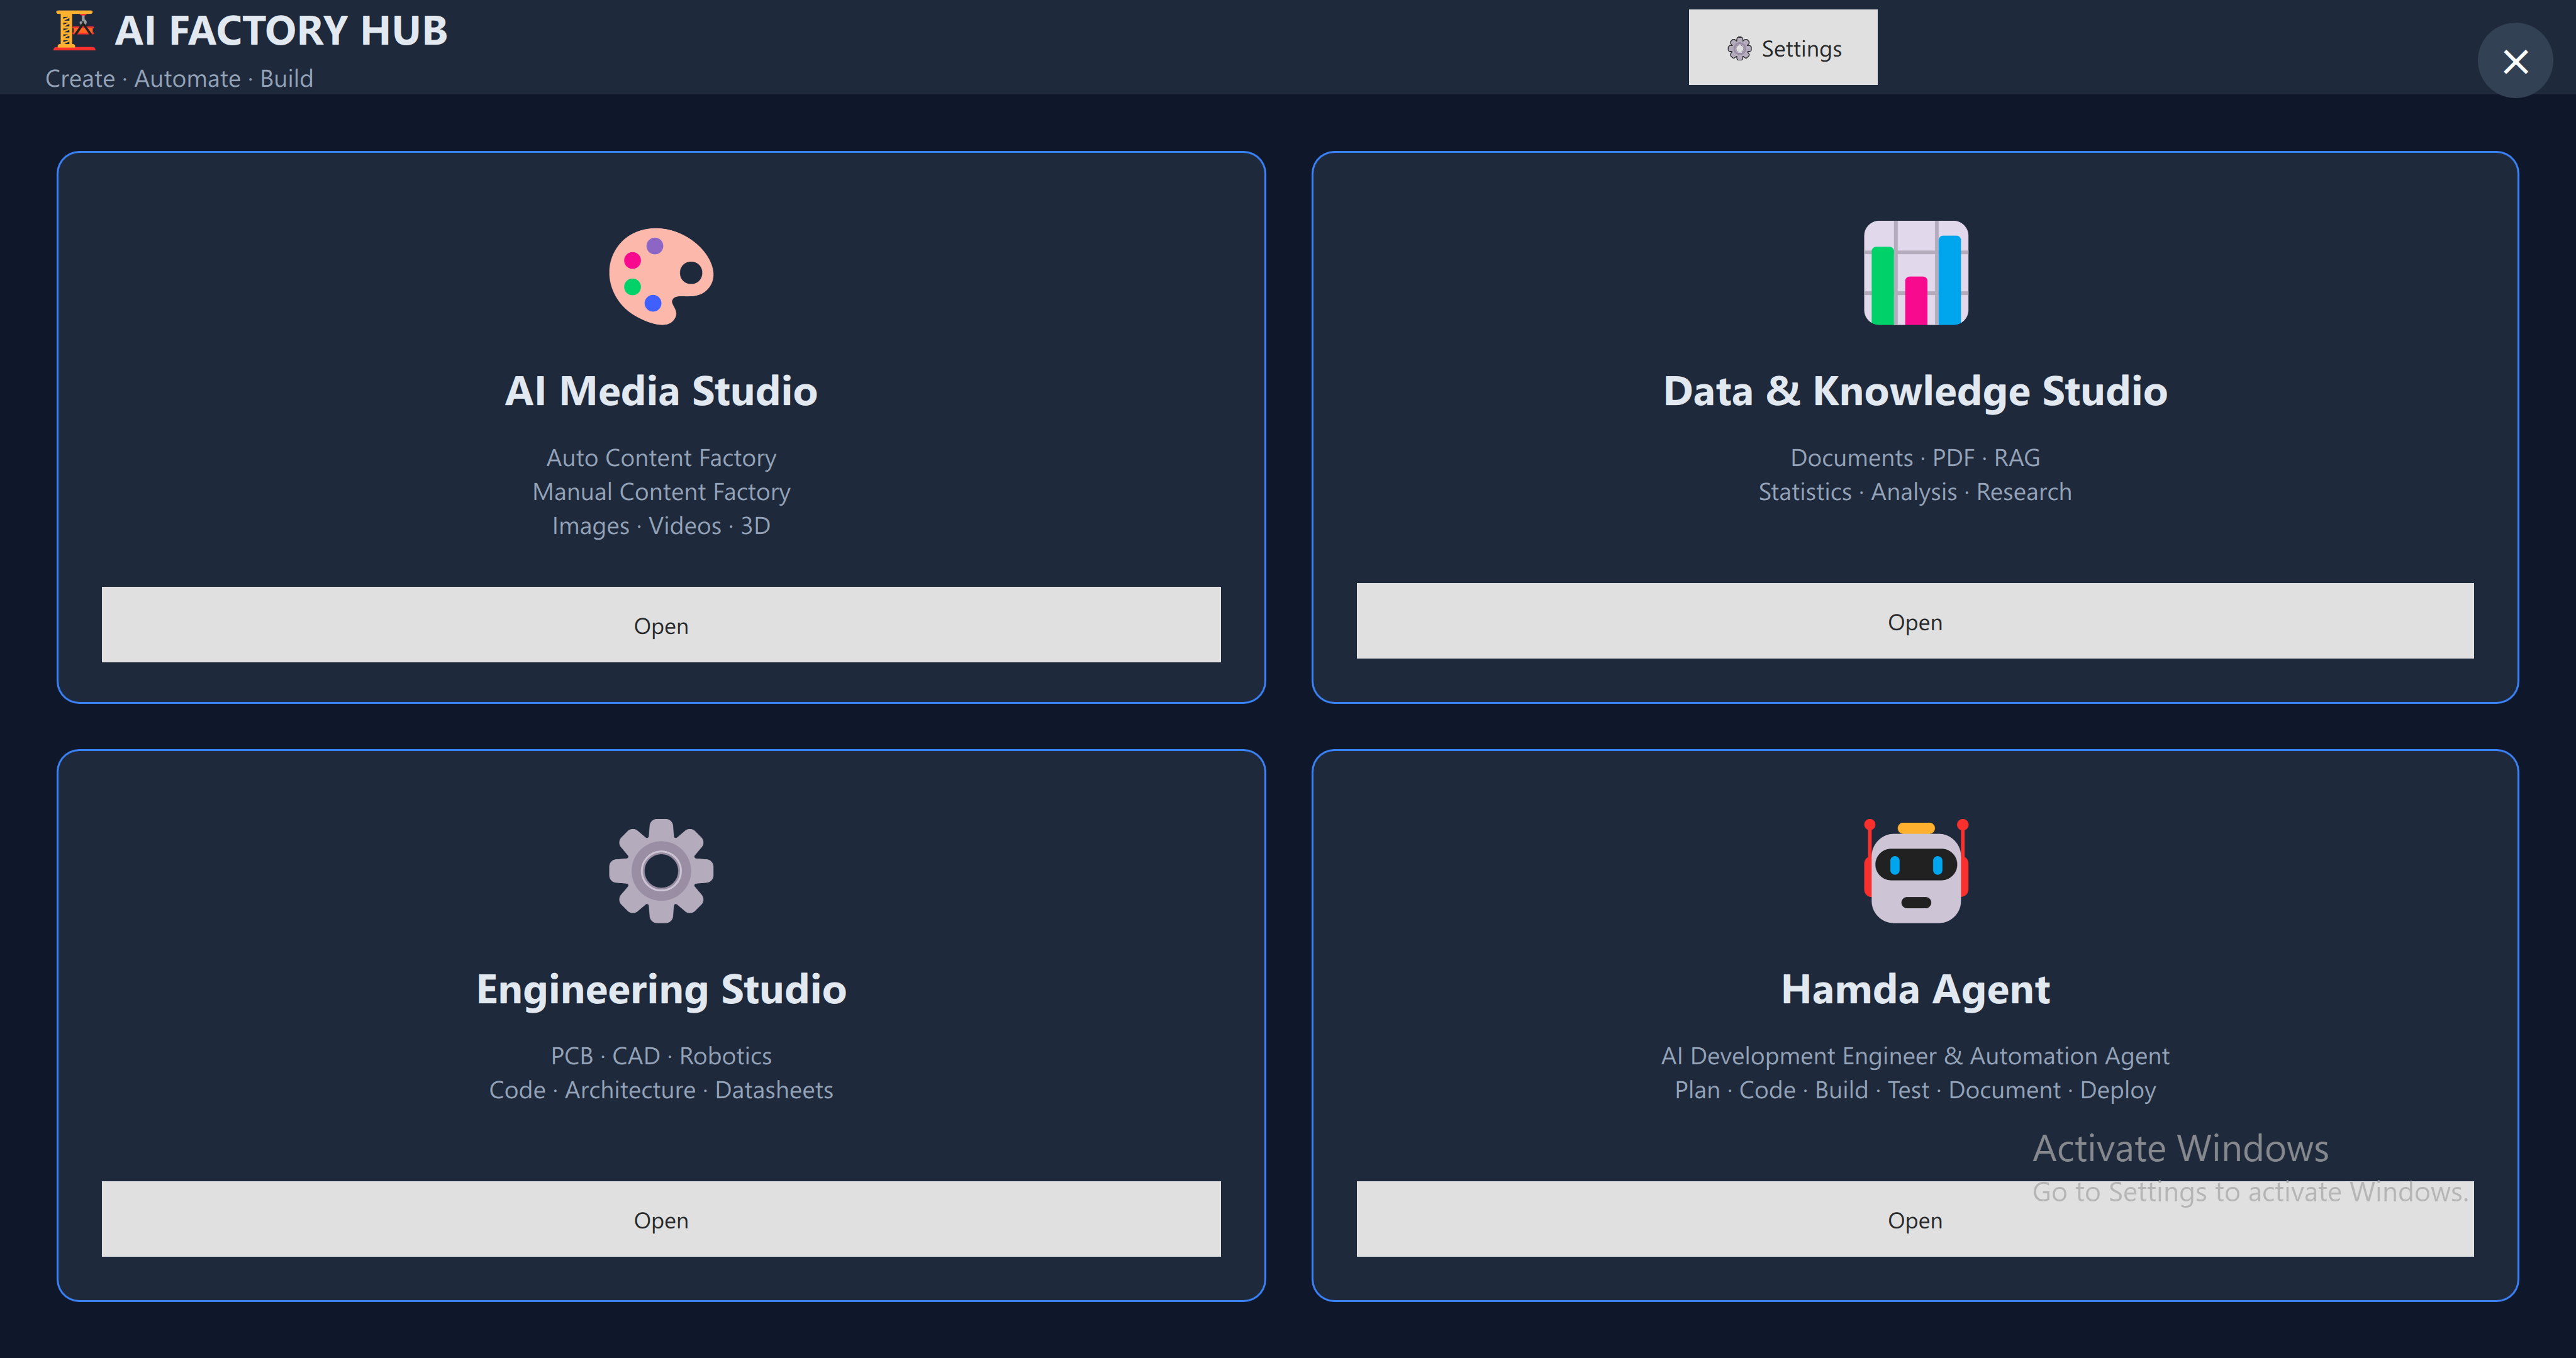The width and height of the screenshot is (2576, 1358).
Task: Click the "Images · Videos · 3D" line
Action: (661, 526)
